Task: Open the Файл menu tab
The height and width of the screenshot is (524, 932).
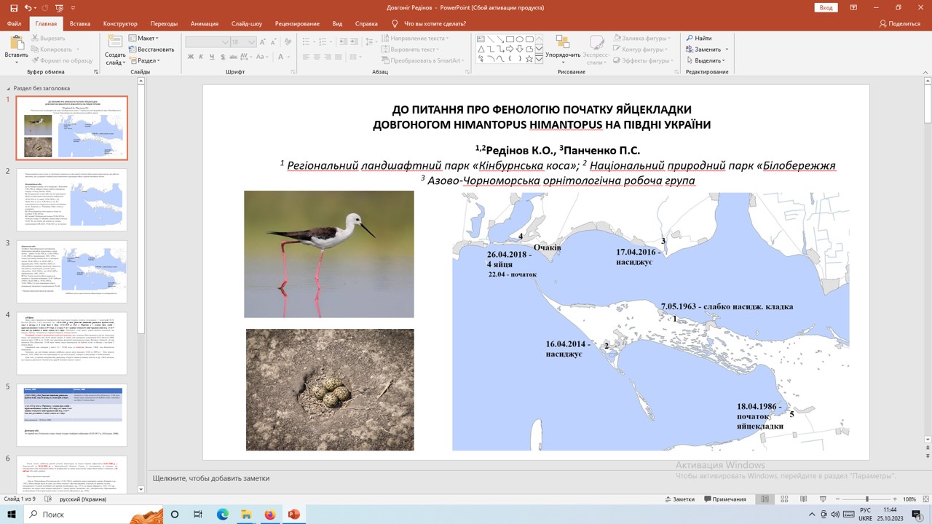Action: point(14,23)
